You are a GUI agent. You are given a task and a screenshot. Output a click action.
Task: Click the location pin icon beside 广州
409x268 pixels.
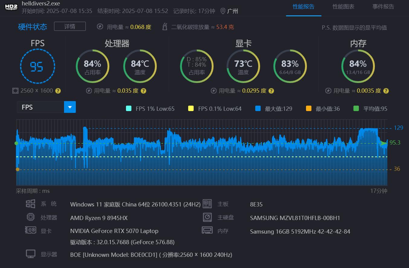223,11
